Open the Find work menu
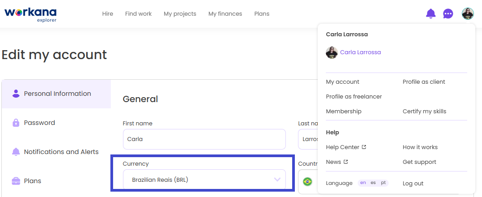 click(138, 14)
